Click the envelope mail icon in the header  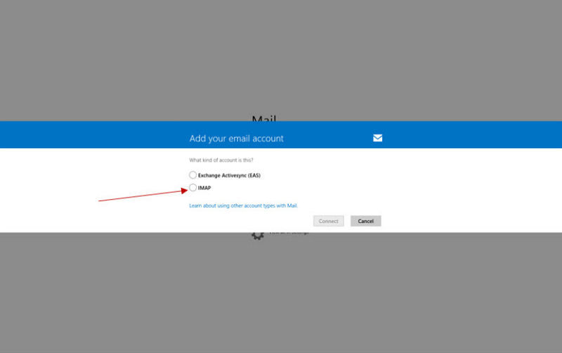coord(377,138)
